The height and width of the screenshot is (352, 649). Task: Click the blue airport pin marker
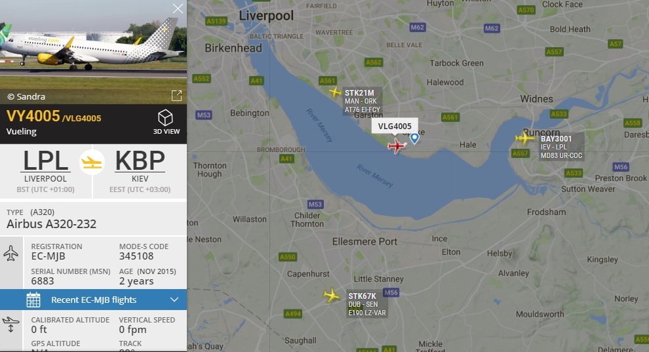pyautogui.click(x=414, y=138)
